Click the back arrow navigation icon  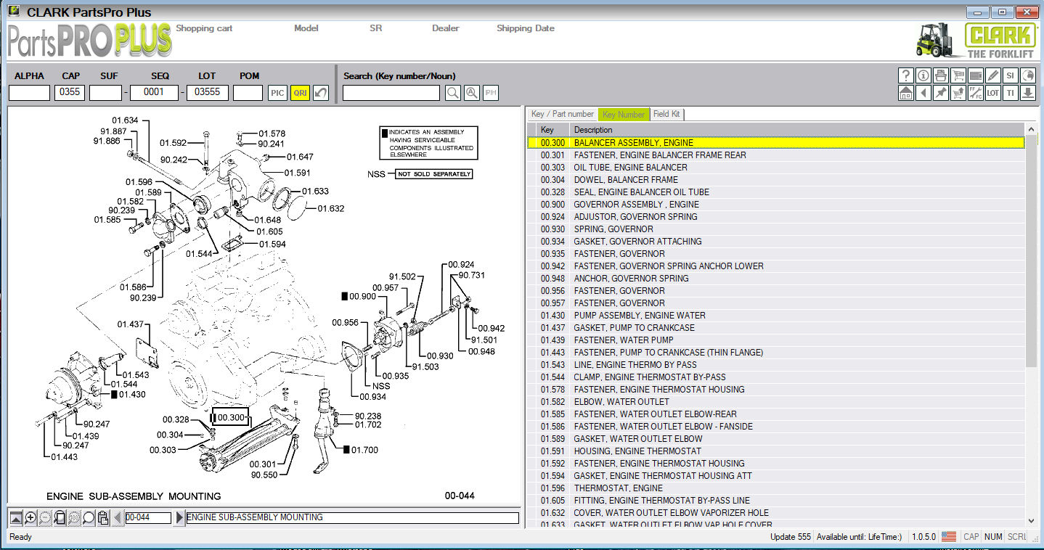(923, 93)
